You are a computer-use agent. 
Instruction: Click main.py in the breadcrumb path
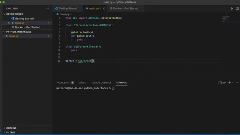[x=64, y=14]
